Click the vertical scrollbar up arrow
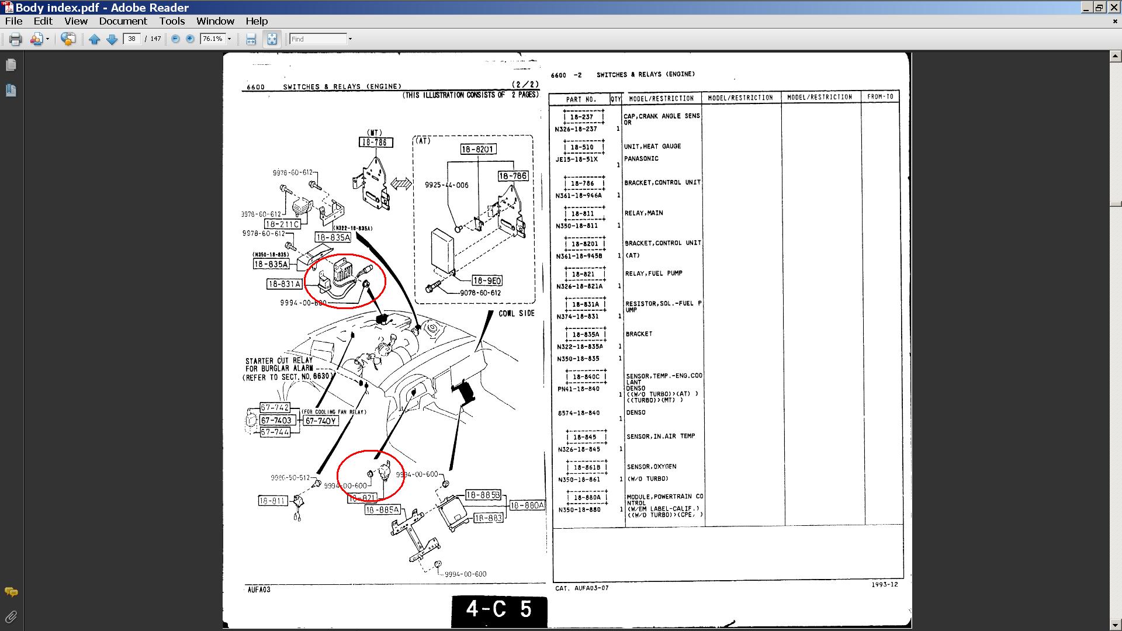Image resolution: width=1122 pixels, height=631 pixels. click(x=1116, y=57)
